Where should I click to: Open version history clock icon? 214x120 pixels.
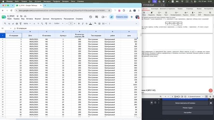[x=91, y=17]
